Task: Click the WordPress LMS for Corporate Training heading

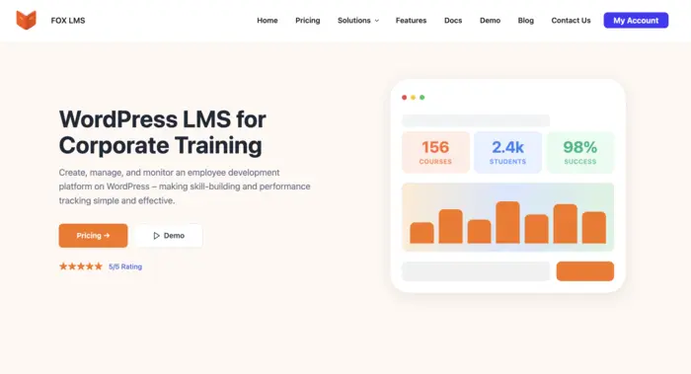Action: tap(162, 132)
